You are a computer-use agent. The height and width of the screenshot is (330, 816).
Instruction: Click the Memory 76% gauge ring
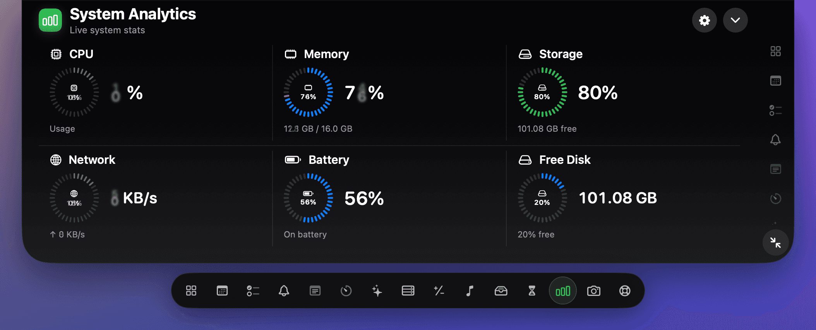tap(308, 92)
